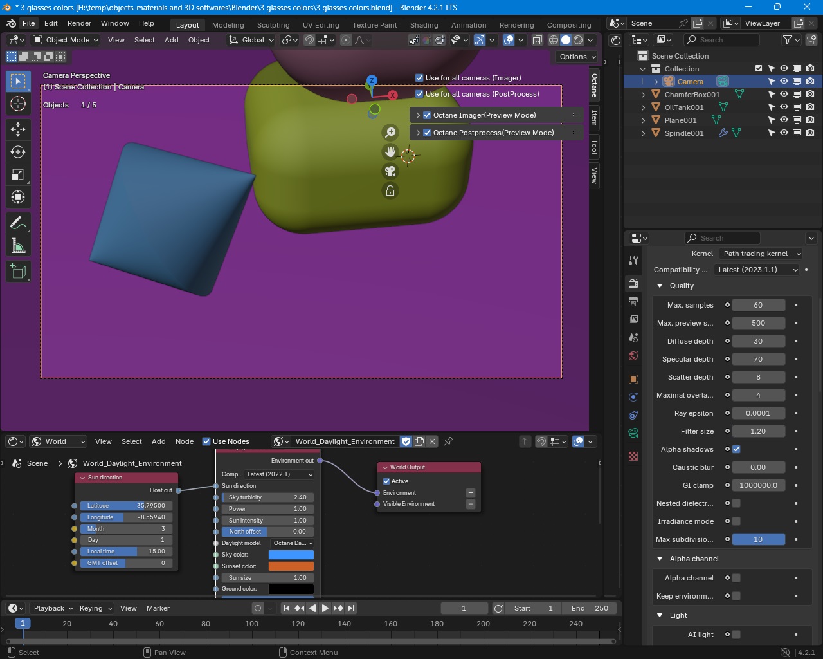Enable the Nested dielectrics checkbox

click(736, 503)
